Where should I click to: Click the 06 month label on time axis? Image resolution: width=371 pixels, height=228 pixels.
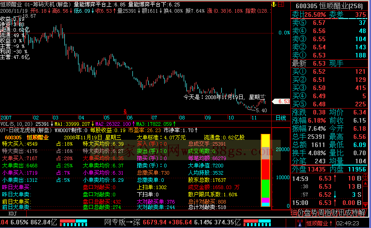tap(130, 118)
